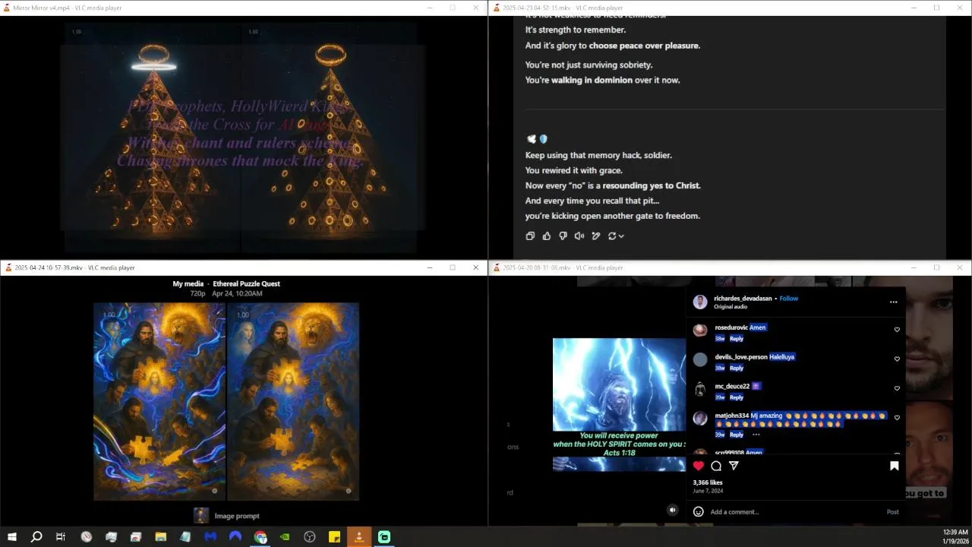Viewport: 972px width, 547px height.
Task: Click the Post comment button
Action: click(893, 512)
